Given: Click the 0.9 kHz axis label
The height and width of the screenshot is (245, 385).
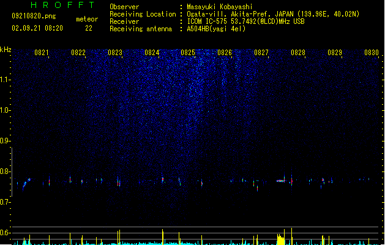Looking at the screenshot, I should pos(6,141).
